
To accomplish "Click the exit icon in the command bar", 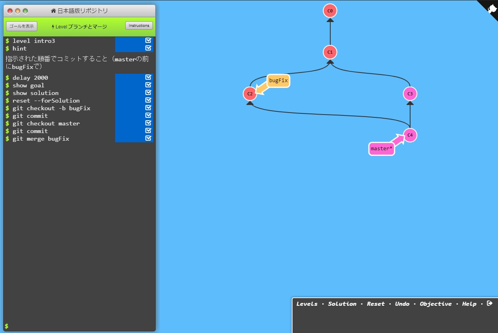I will pyautogui.click(x=489, y=303).
